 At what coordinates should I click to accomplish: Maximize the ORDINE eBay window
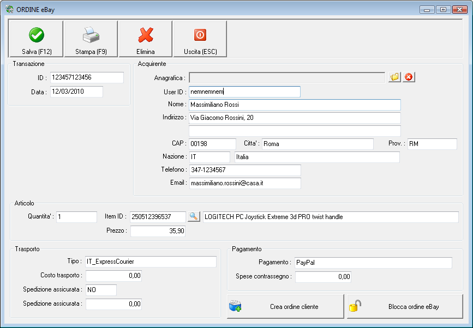[443, 10]
